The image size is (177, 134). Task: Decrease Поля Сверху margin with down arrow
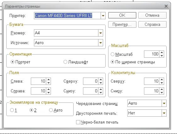pyautogui.click(x=101, y=83)
